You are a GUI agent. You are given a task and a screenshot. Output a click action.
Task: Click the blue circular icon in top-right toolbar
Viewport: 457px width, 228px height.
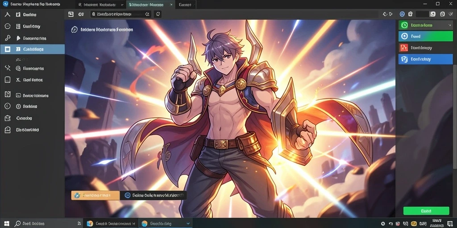(402, 14)
